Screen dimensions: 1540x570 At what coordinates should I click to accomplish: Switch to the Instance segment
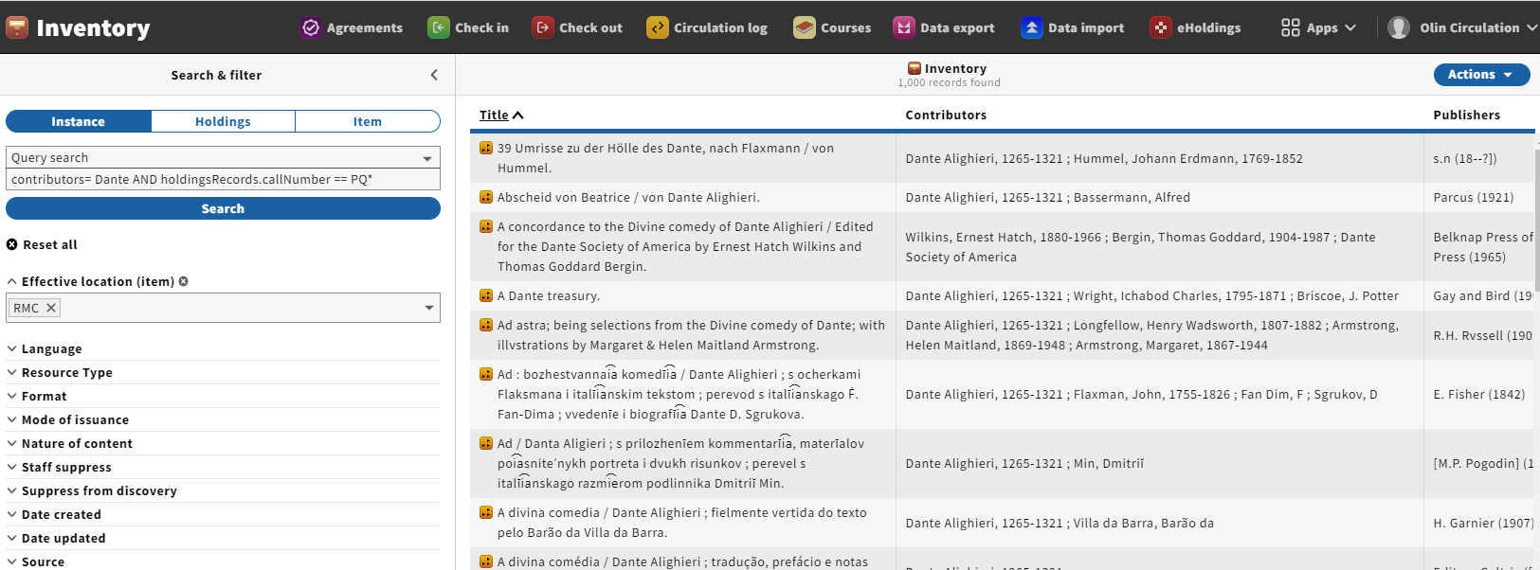(x=79, y=121)
